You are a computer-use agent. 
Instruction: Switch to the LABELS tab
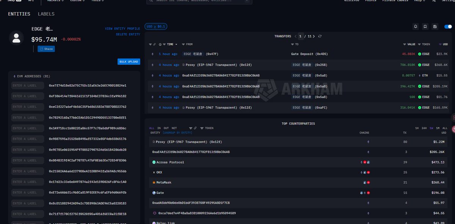click(x=46, y=14)
